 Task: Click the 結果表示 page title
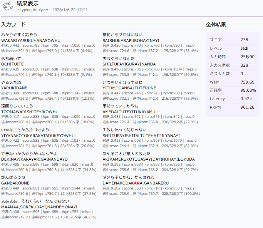27,3
